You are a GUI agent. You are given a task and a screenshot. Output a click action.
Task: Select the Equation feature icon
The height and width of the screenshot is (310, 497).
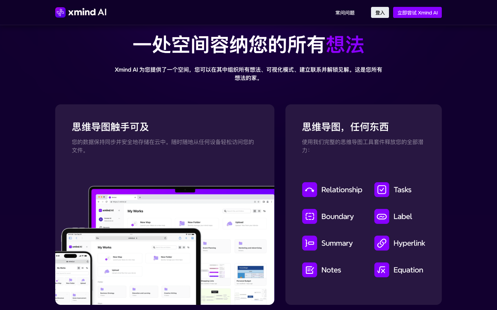click(x=382, y=270)
